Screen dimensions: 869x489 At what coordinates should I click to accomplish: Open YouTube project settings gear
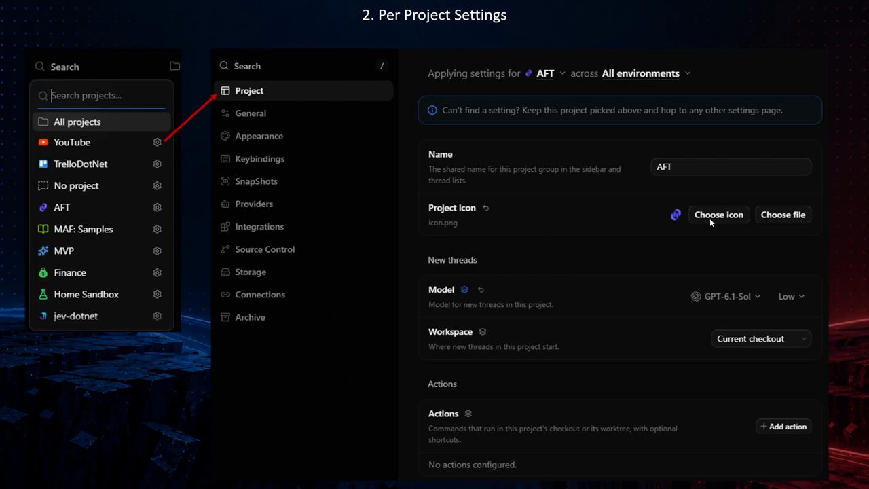[x=157, y=142]
